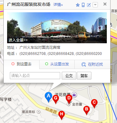Screen dimensions: 117x123
Task: Close the 广州流花服装批发市场 info popup
Action: [x=105, y=4]
